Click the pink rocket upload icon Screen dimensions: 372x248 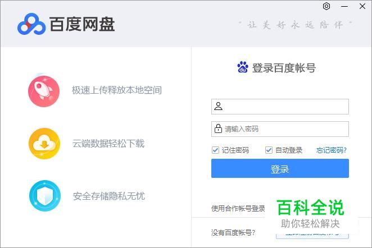(44, 91)
